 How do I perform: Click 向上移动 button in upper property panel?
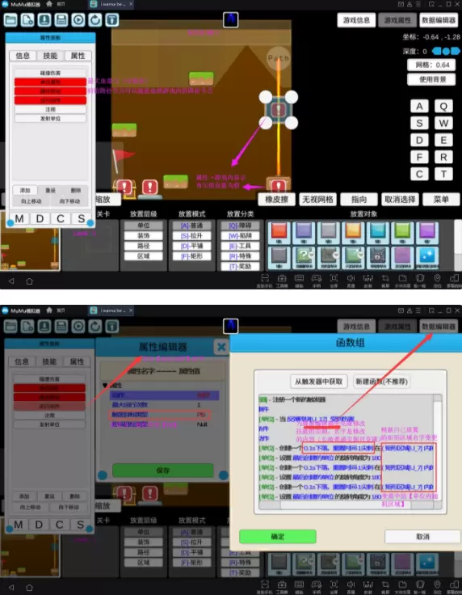pyautogui.click(x=31, y=201)
